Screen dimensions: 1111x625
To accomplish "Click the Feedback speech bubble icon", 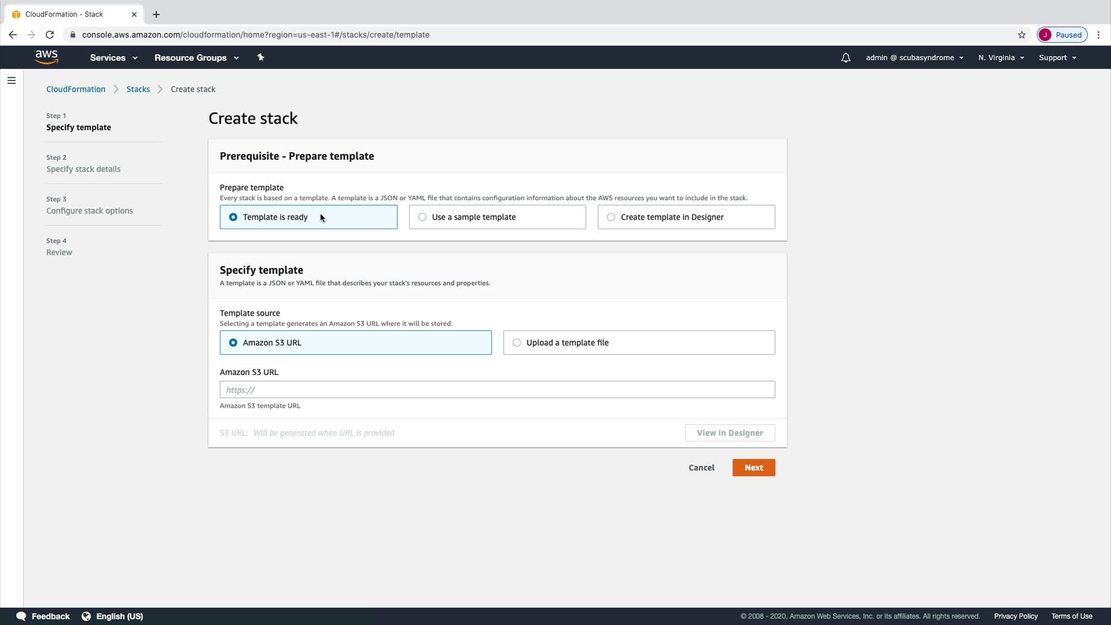I will (x=21, y=616).
